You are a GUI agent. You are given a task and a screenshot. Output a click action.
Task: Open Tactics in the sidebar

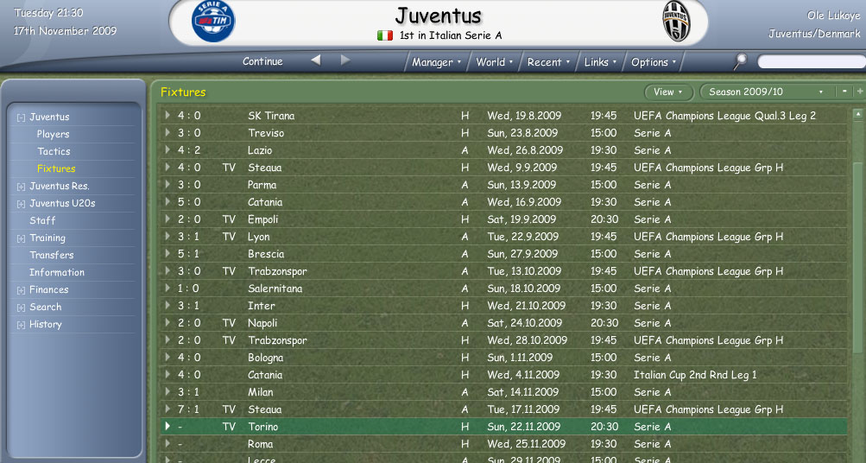54,151
